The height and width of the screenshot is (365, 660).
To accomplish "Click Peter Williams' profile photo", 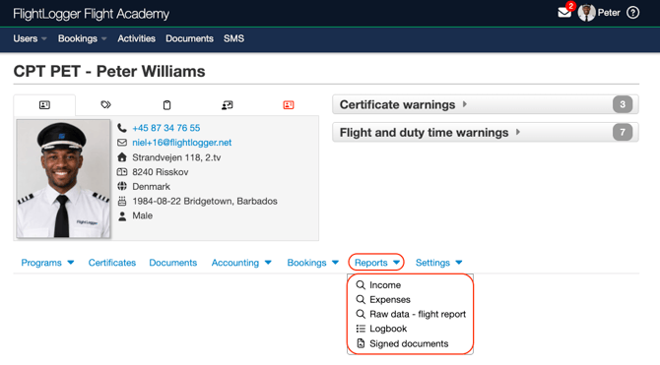I will [64, 179].
